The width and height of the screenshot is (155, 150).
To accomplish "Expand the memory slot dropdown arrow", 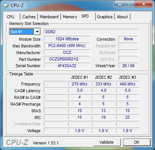I will point(37,32).
